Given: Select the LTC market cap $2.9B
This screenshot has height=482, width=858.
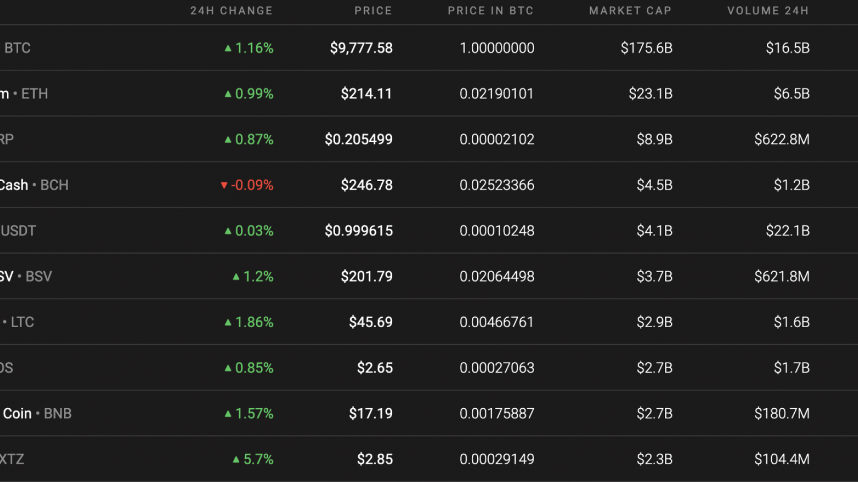Looking at the screenshot, I should [x=655, y=322].
